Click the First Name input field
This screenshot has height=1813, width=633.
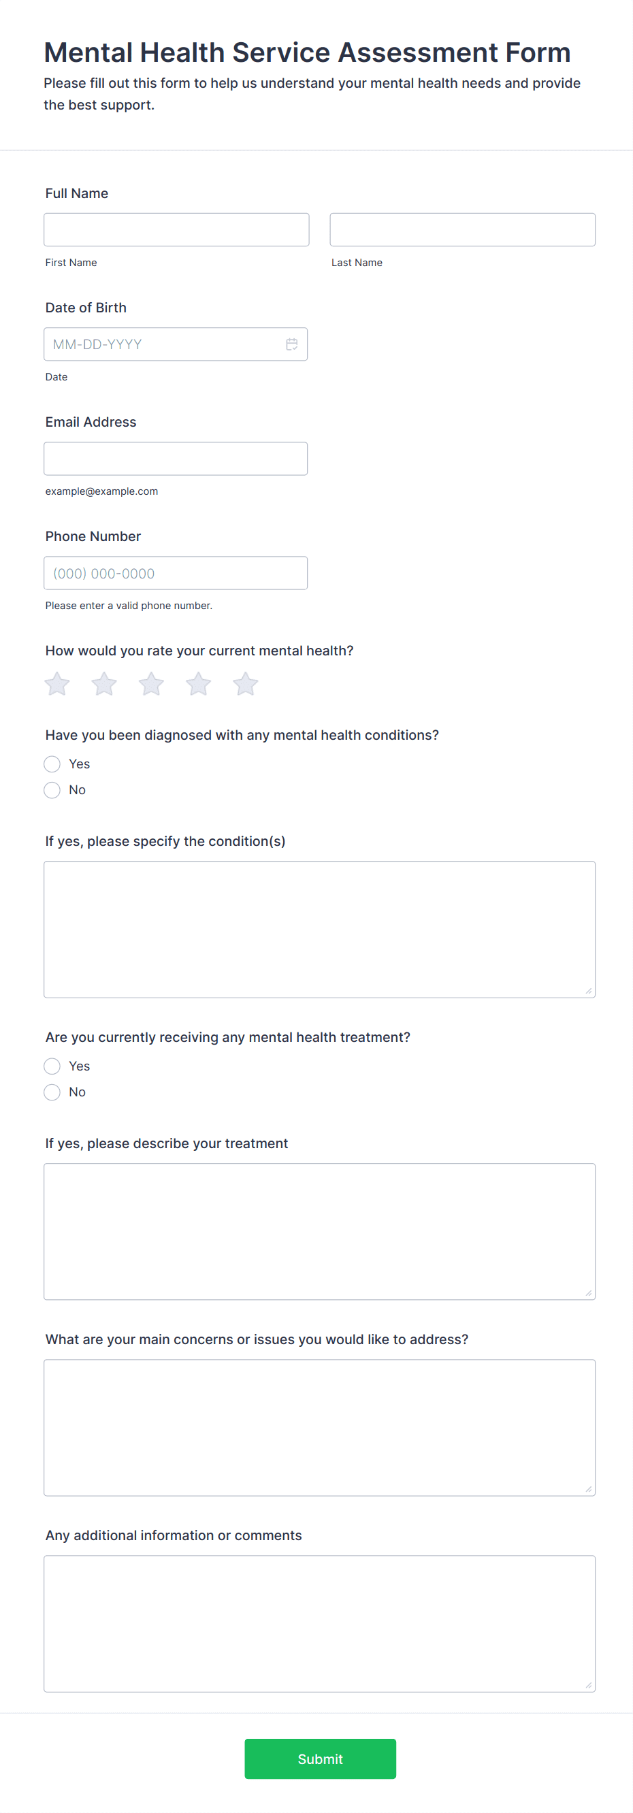coord(176,229)
